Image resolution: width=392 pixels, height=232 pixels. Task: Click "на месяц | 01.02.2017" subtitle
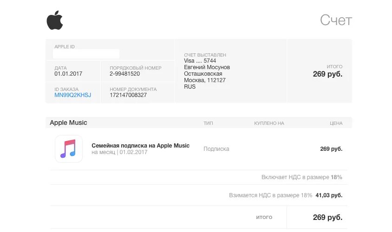pyautogui.click(x=119, y=152)
